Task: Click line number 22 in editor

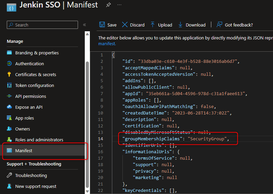Action: [x=100, y=191]
